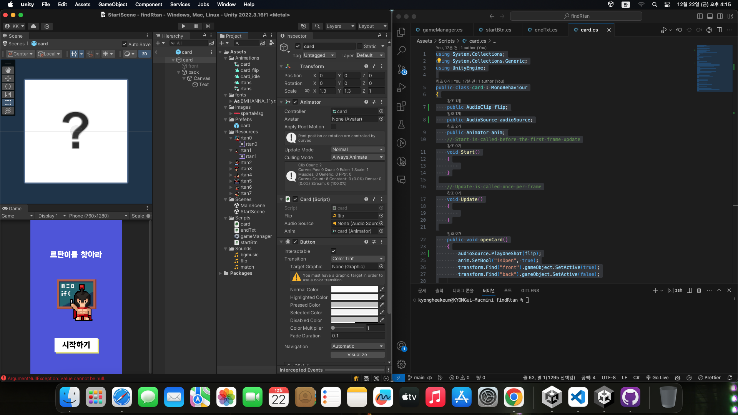The image size is (738, 415).
Task: Launch Chrome from the Dock
Action: 514,397
